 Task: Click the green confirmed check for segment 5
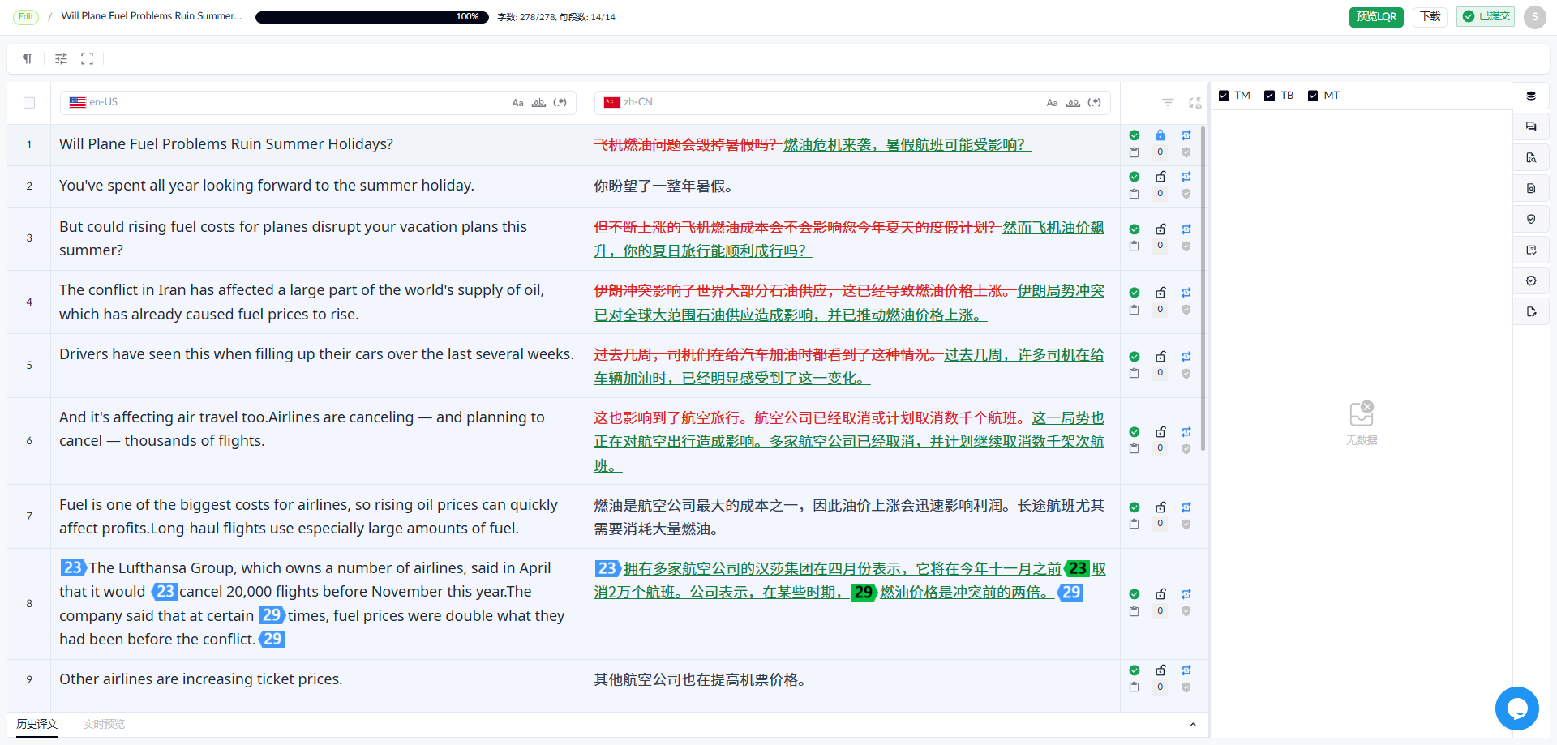pyautogui.click(x=1135, y=357)
